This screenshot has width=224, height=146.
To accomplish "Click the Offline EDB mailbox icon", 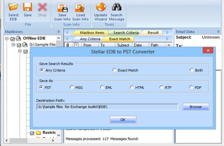I will point(18,38).
